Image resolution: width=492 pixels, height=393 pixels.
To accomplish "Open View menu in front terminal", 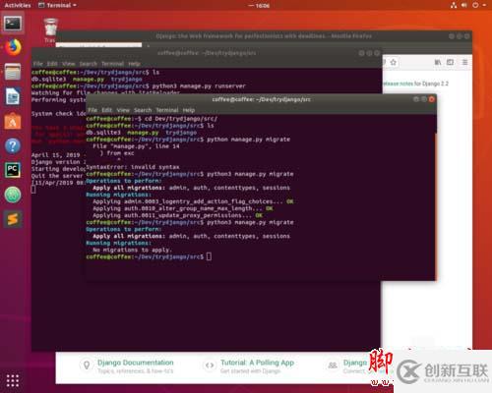I will tap(123, 110).
